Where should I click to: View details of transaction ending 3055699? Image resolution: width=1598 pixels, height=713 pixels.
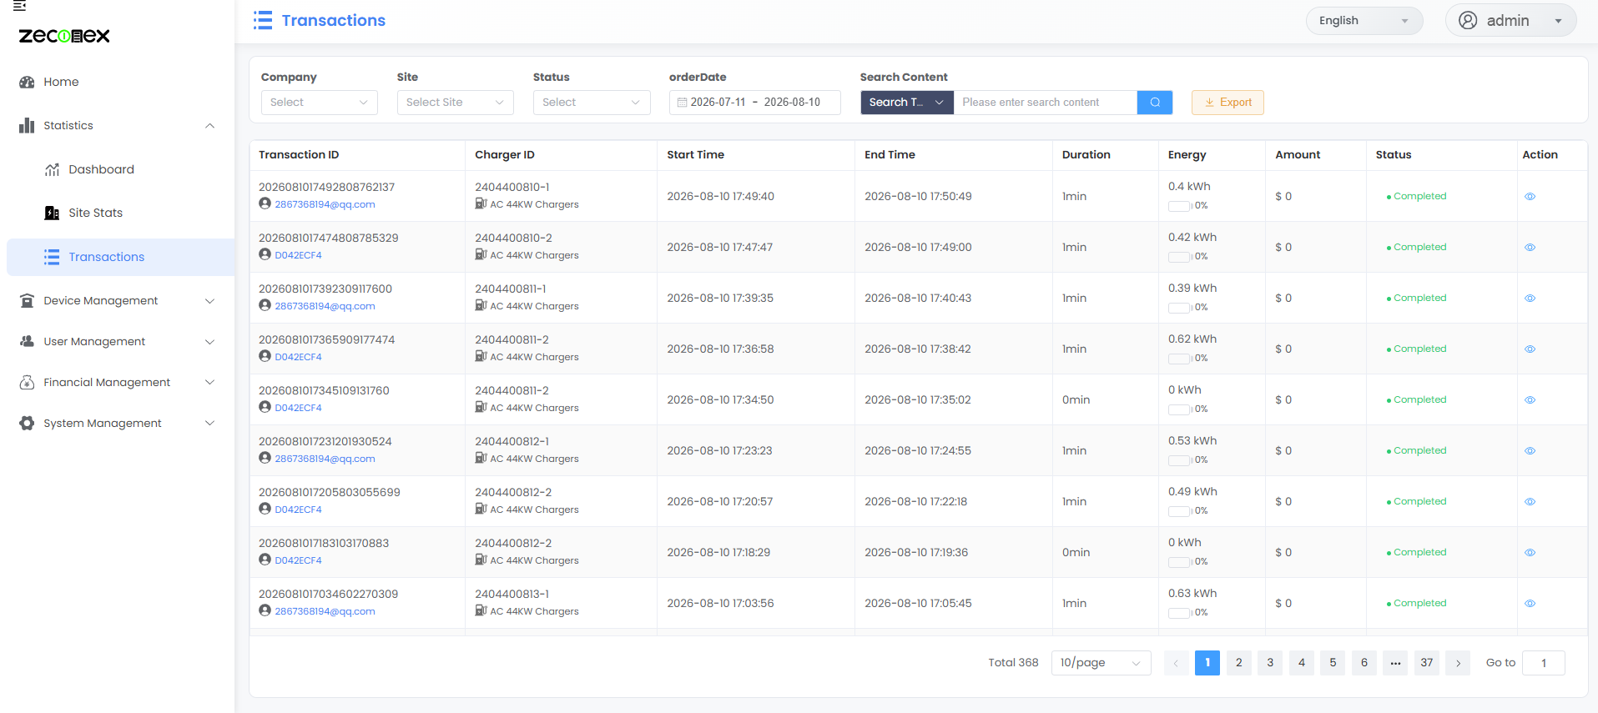click(x=1530, y=502)
